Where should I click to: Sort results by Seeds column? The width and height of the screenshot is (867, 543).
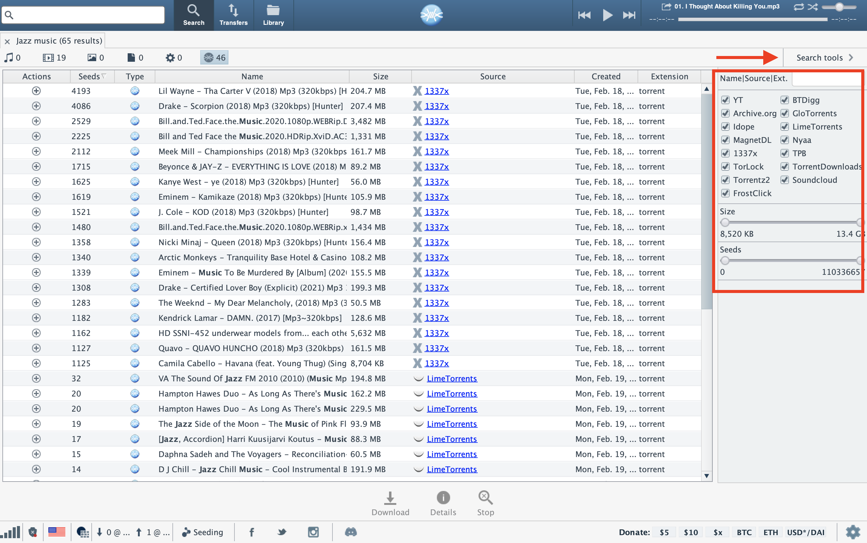[92, 77]
